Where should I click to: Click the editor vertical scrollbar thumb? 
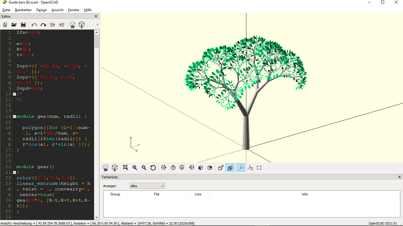point(96,41)
